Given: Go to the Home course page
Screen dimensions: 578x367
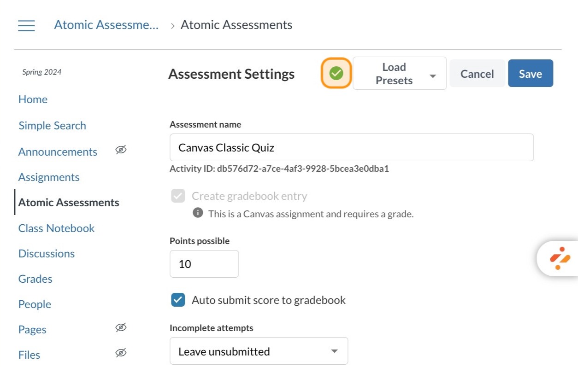Looking at the screenshot, I should coord(33,99).
